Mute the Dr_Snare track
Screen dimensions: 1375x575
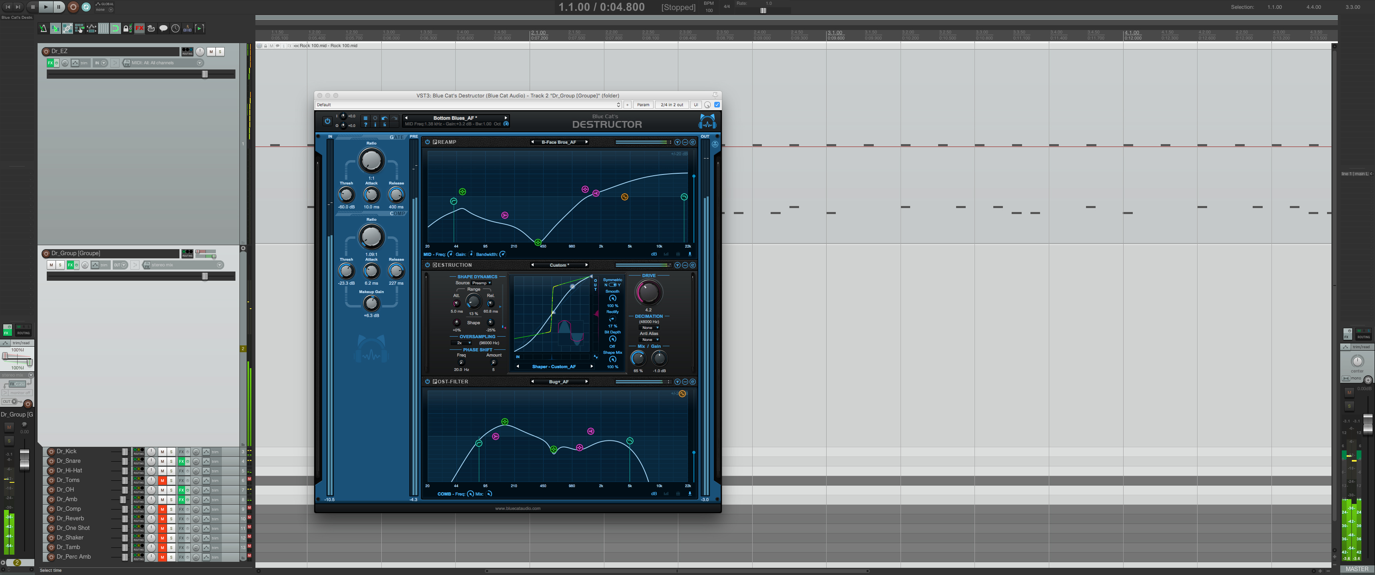tap(162, 461)
